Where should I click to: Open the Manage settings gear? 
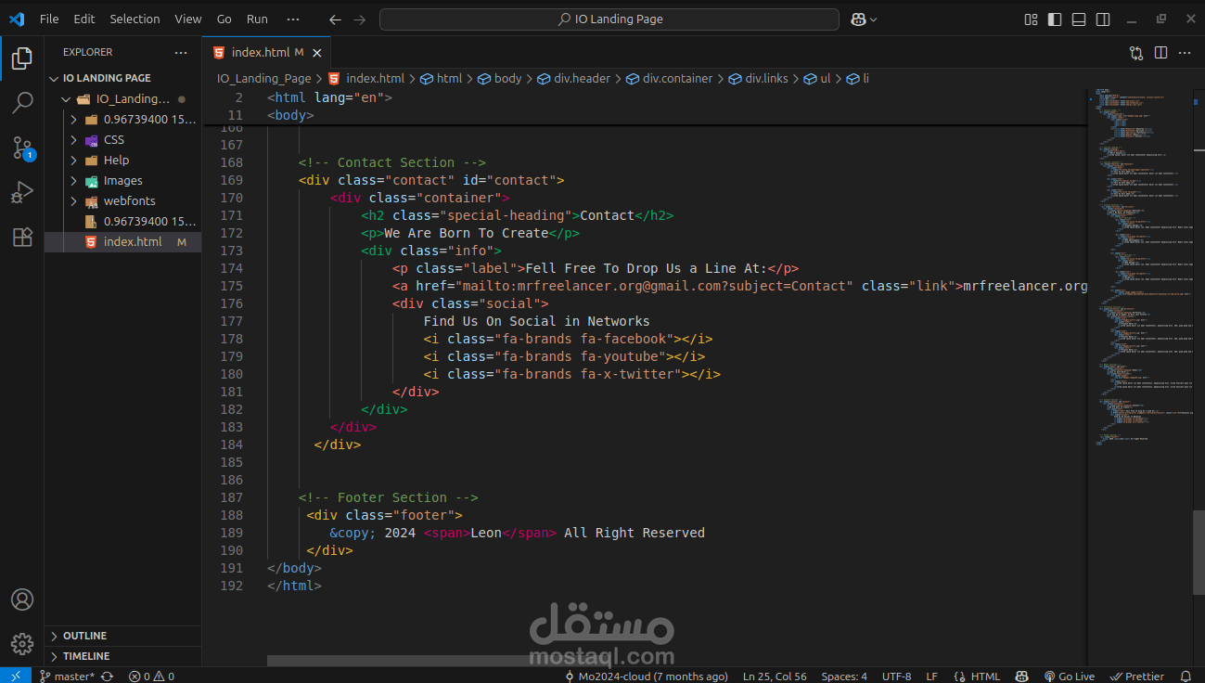22,644
